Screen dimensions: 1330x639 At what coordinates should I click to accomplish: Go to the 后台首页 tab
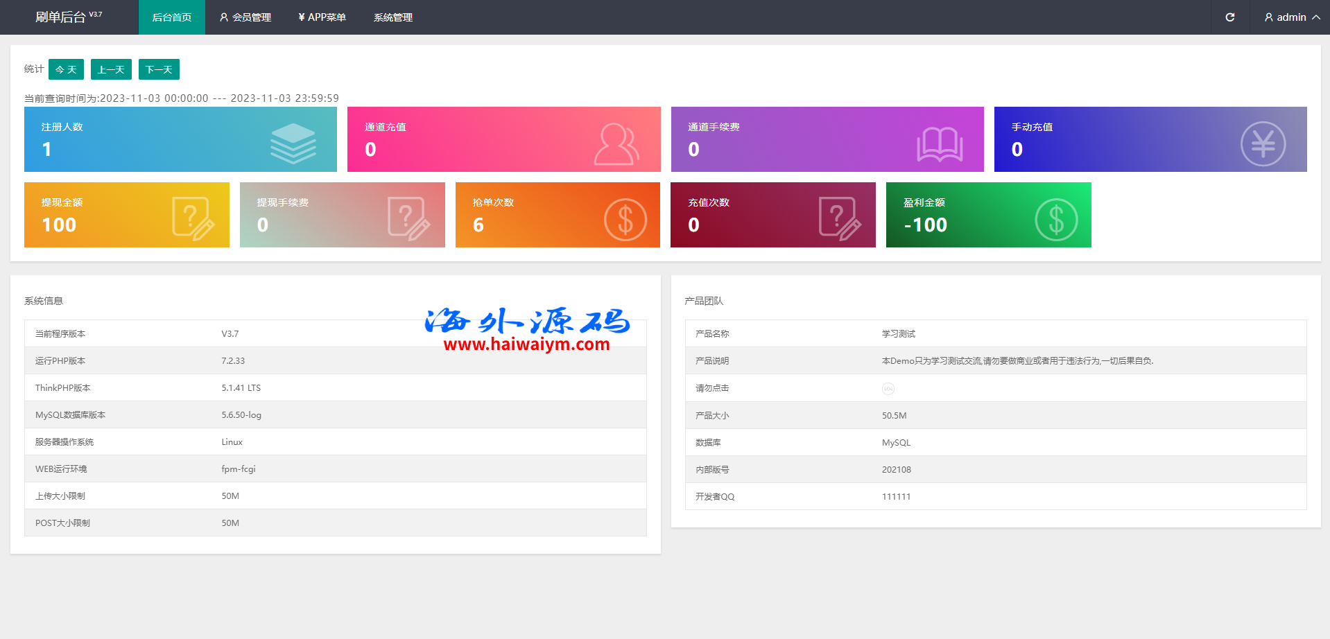tap(172, 17)
